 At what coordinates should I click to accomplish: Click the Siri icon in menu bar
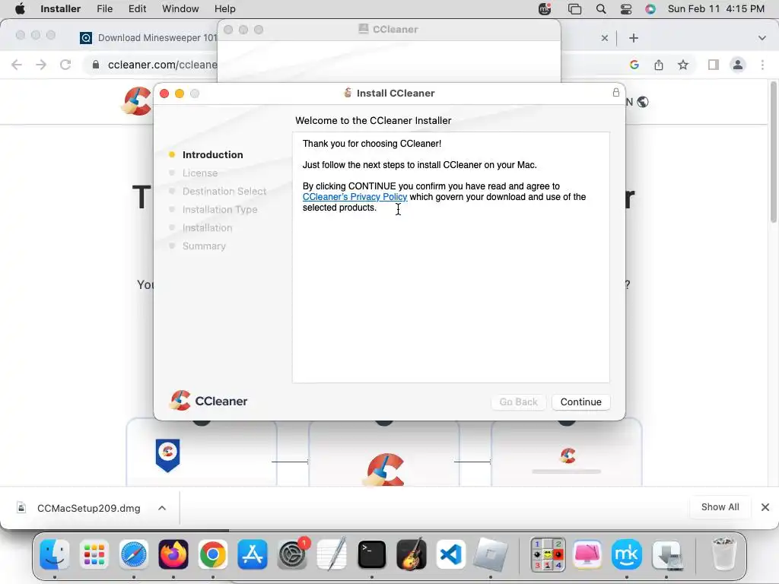[x=650, y=9]
